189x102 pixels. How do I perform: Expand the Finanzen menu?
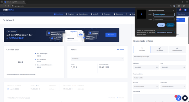107,14
